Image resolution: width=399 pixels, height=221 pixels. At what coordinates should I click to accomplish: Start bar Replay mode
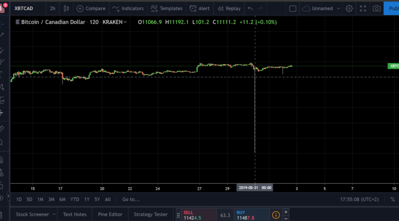(x=229, y=8)
